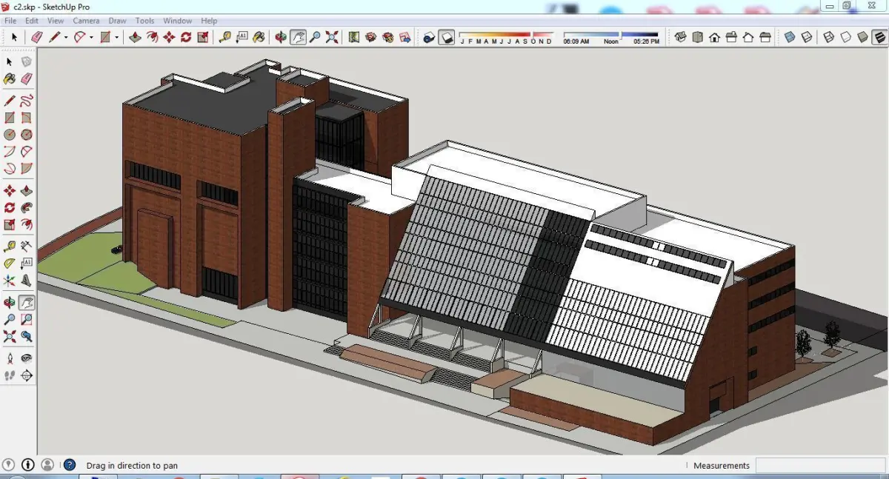Screen dimensions: 889x479
Task: Activate the Push/Pull tool in top toolbar
Action: point(135,37)
